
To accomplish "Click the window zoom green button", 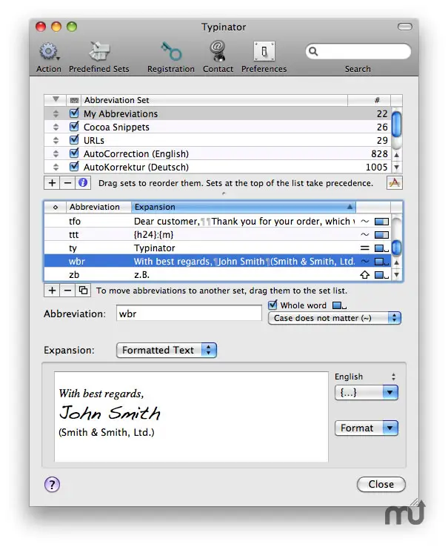I will pos(72,27).
